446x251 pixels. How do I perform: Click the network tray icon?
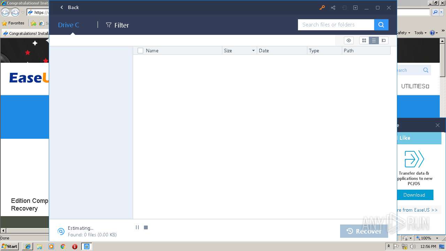pyautogui.click(x=405, y=246)
